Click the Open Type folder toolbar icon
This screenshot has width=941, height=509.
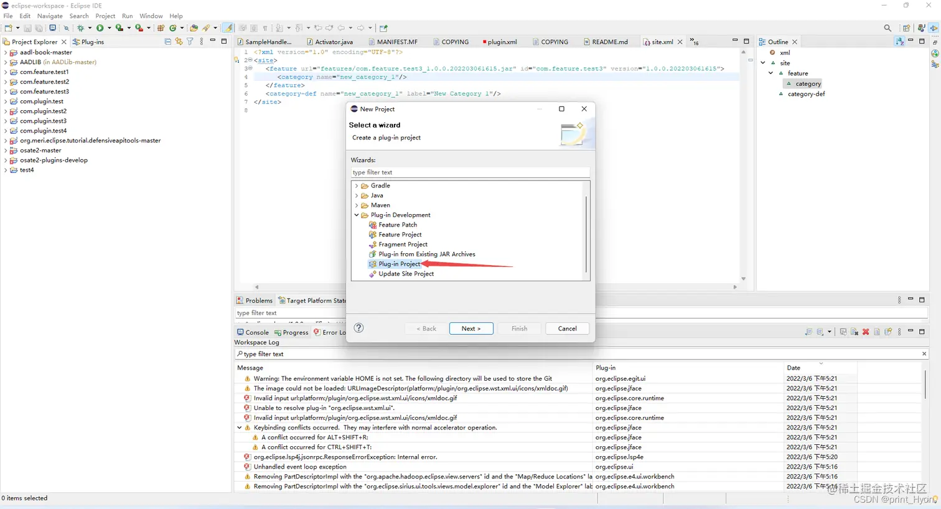coord(194,28)
